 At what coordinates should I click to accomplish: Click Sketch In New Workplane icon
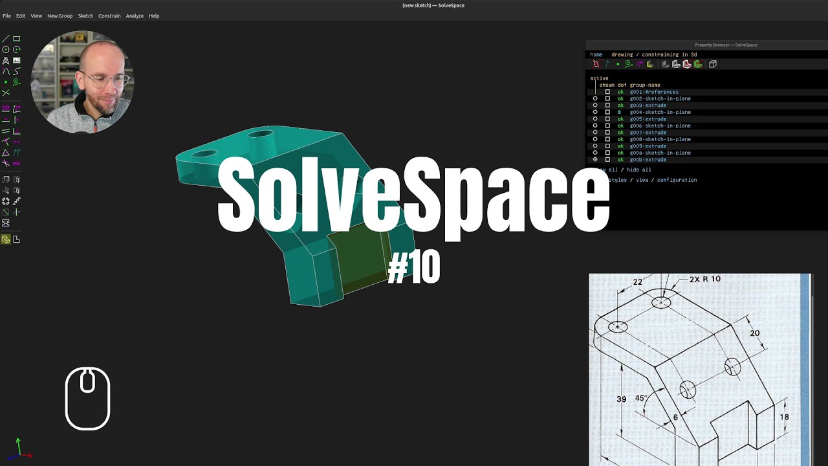click(x=6, y=212)
